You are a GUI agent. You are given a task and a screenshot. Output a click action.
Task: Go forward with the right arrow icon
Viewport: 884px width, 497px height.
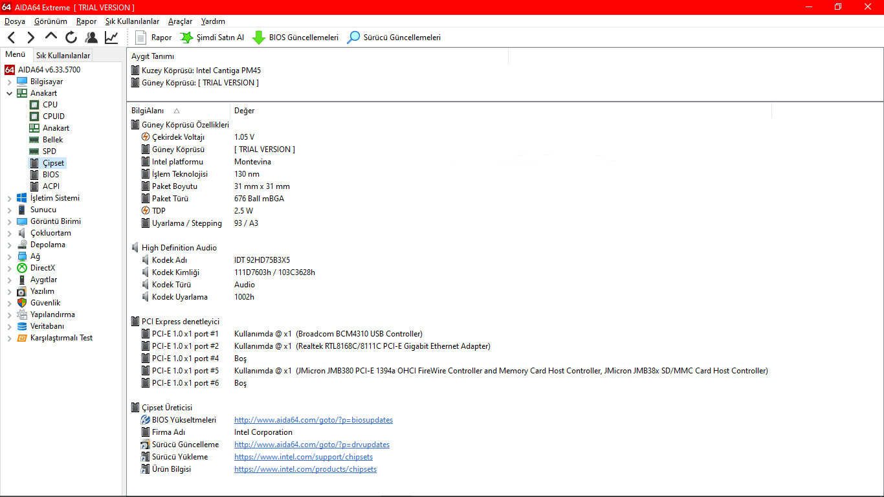coord(30,38)
